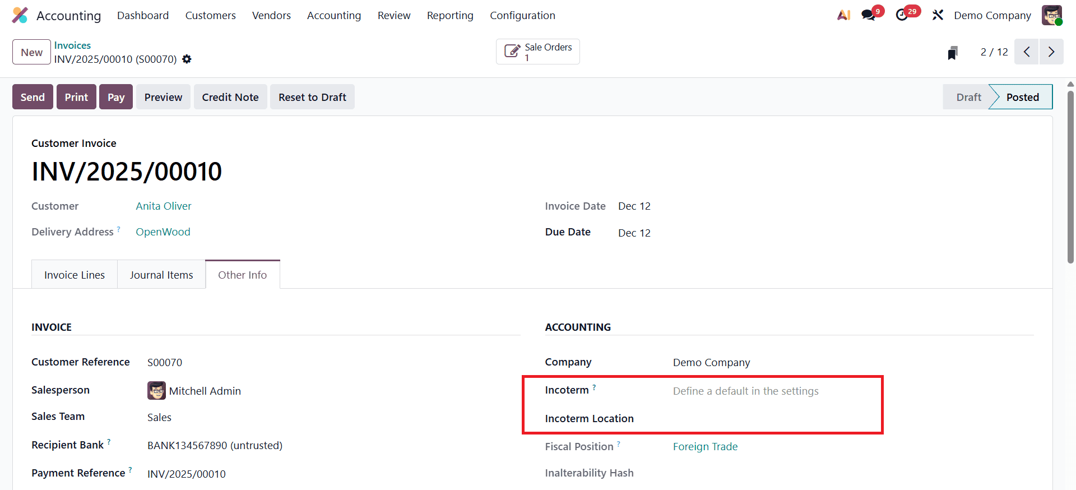Click the Invoices breadcrumb link
The image size is (1076, 490).
72,45
